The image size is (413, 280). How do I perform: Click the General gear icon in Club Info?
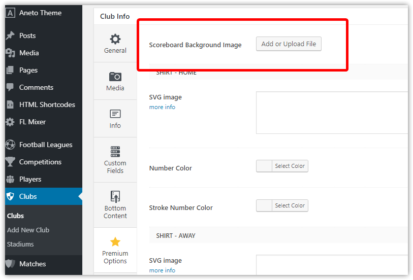[x=115, y=39]
